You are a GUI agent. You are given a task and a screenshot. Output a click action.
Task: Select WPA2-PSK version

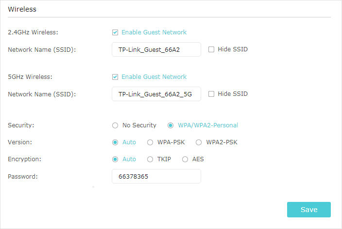(199, 142)
